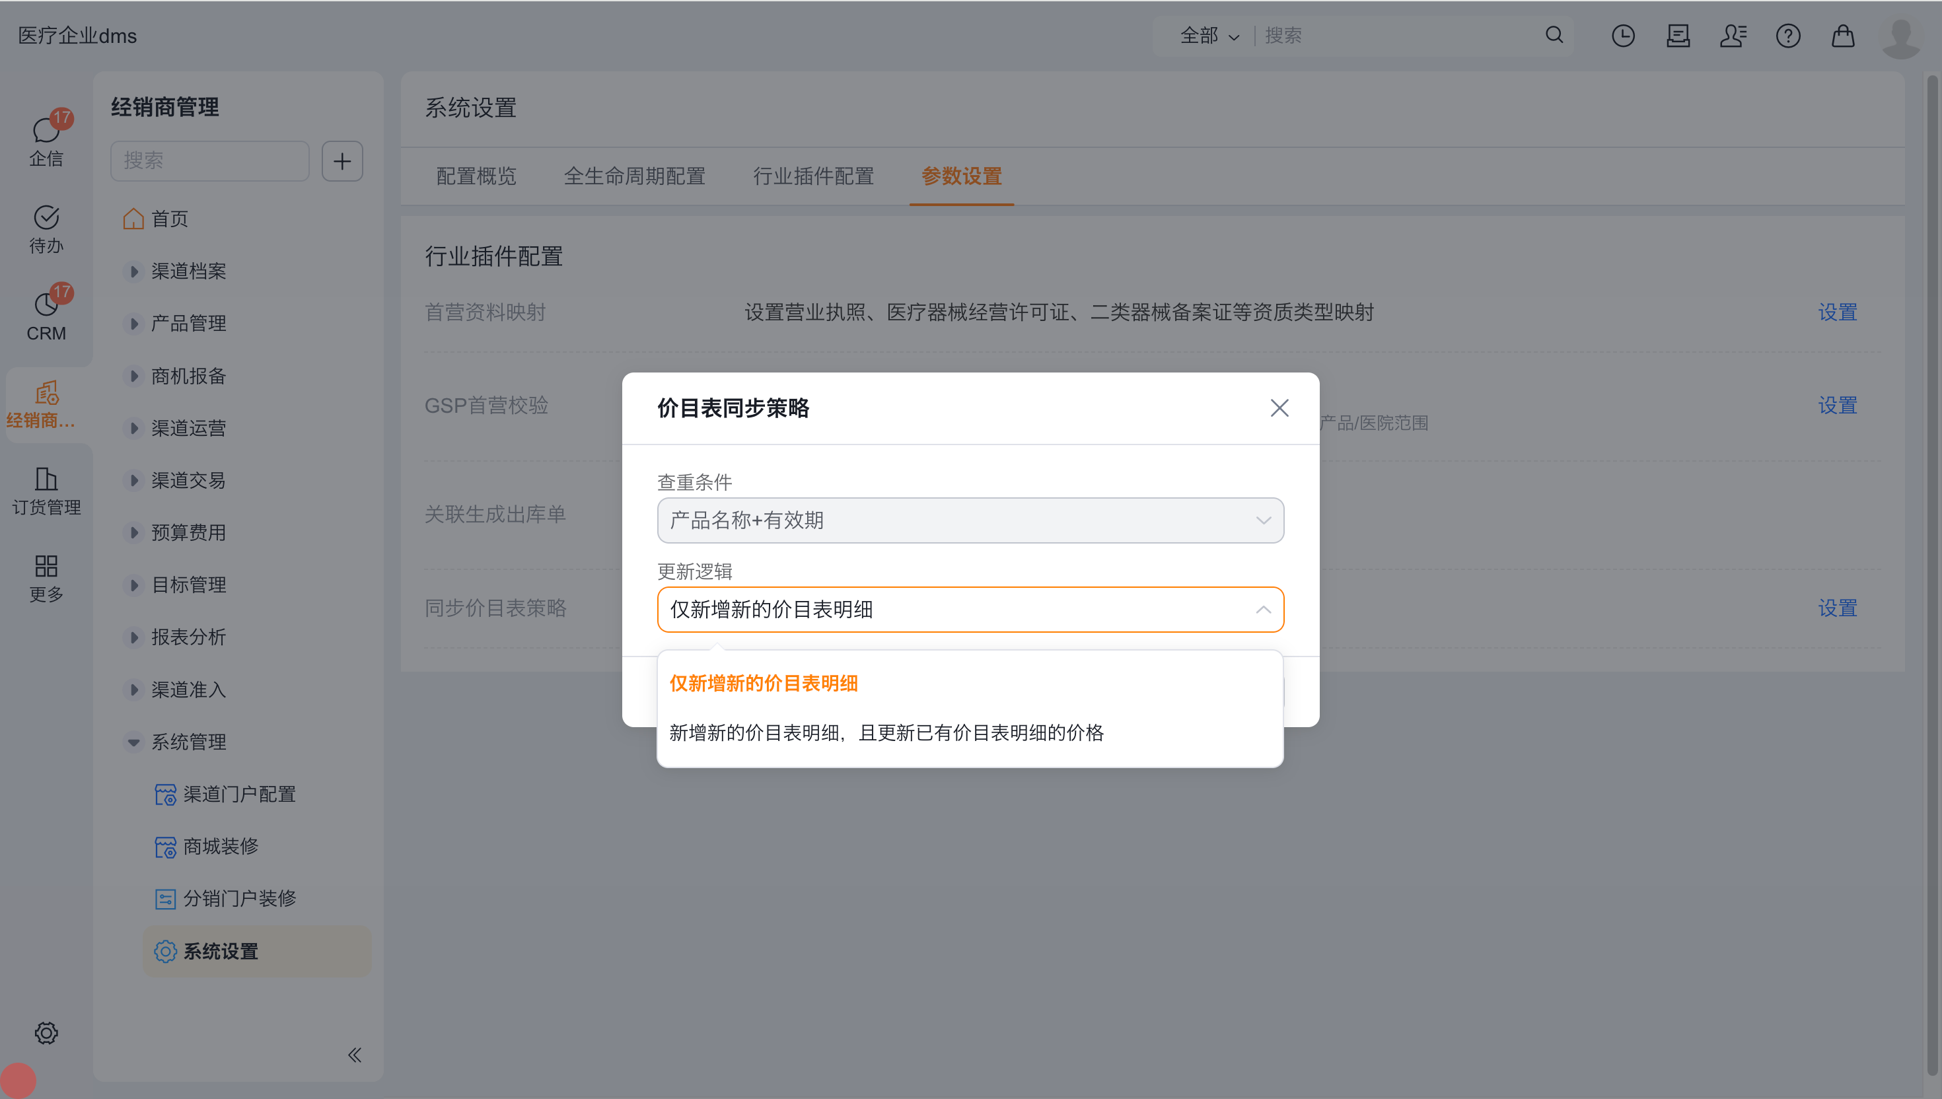The height and width of the screenshot is (1099, 1942).
Task: Switch to the 配置概览 tab
Action: pyautogui.click(x=476, y=176)
